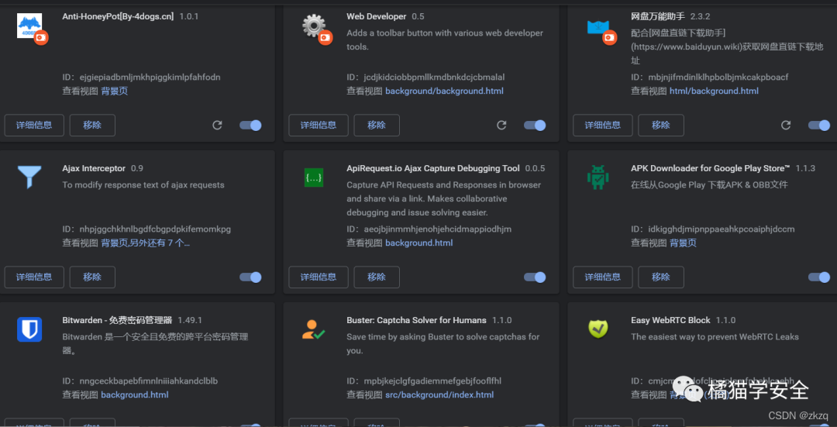The height and width of the screenshot is (427, 837).
Task: Click the Buster Captcha Solver icon
Action: (x=313, y=329)
